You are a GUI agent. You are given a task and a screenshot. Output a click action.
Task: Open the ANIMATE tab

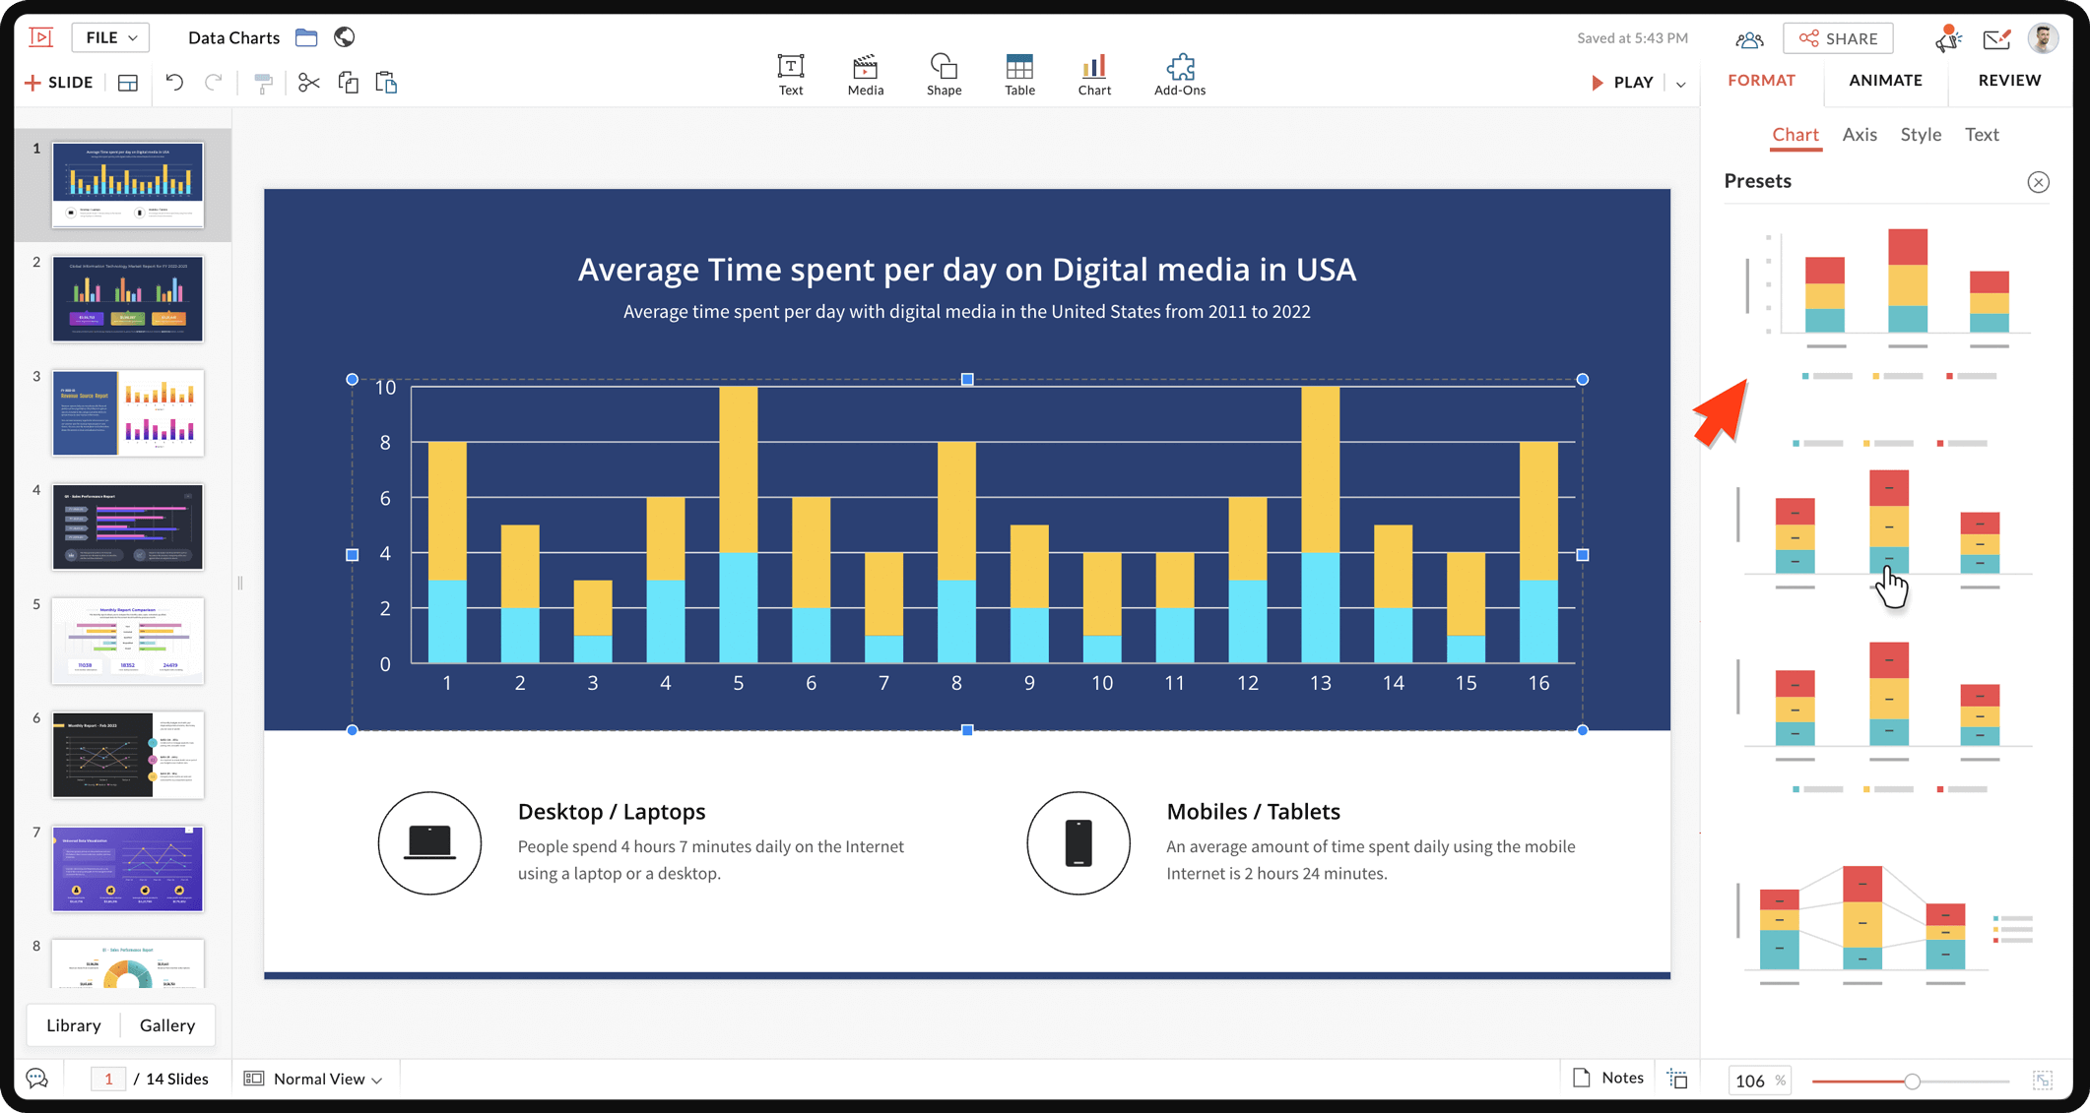1885,81
